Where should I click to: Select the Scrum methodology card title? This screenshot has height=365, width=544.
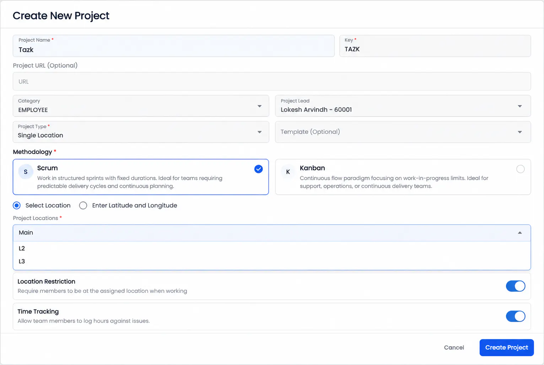click(47, 168)
